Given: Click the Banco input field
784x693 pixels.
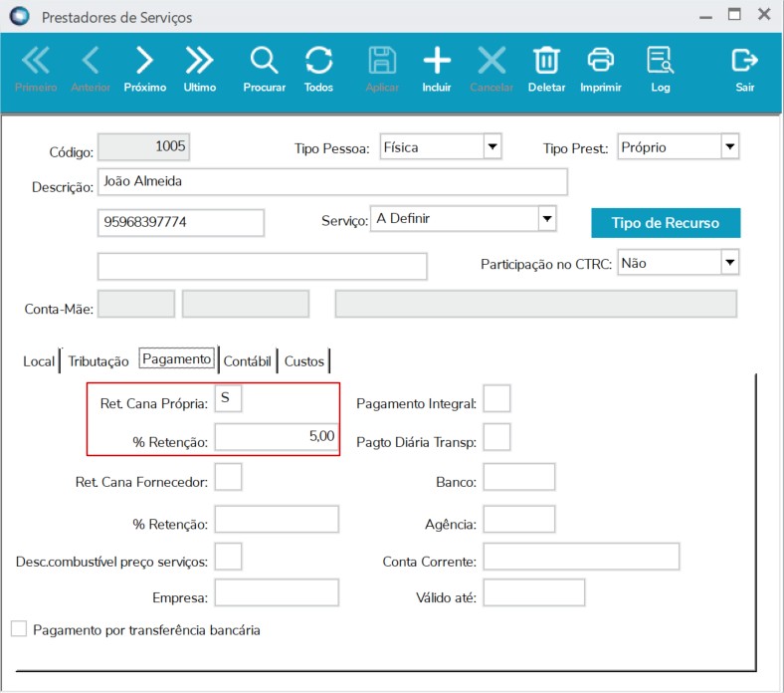Looking at the screenshot, I should [519, 476].
